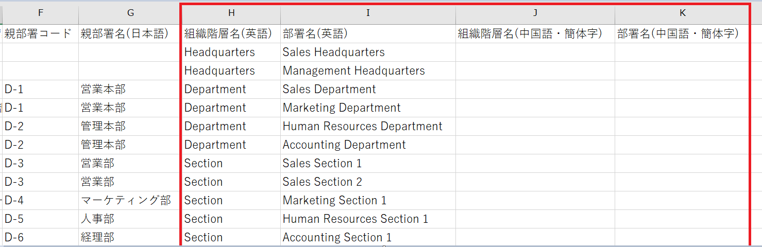Select the マーケティング部 cell

click(x=126, y=201)
